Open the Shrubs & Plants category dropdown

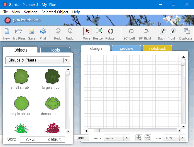tap(38, 60)
